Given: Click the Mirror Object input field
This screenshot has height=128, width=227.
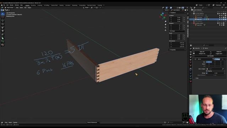Looking at the screenshot, I should tap(214, 69).
